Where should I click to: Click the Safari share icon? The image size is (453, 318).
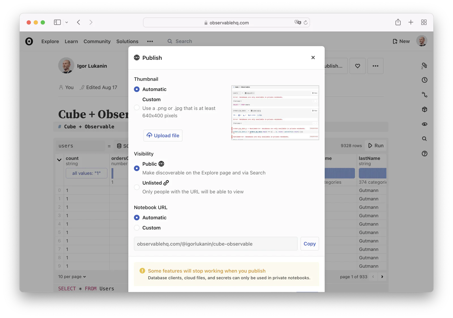click(x=398, y=22)
